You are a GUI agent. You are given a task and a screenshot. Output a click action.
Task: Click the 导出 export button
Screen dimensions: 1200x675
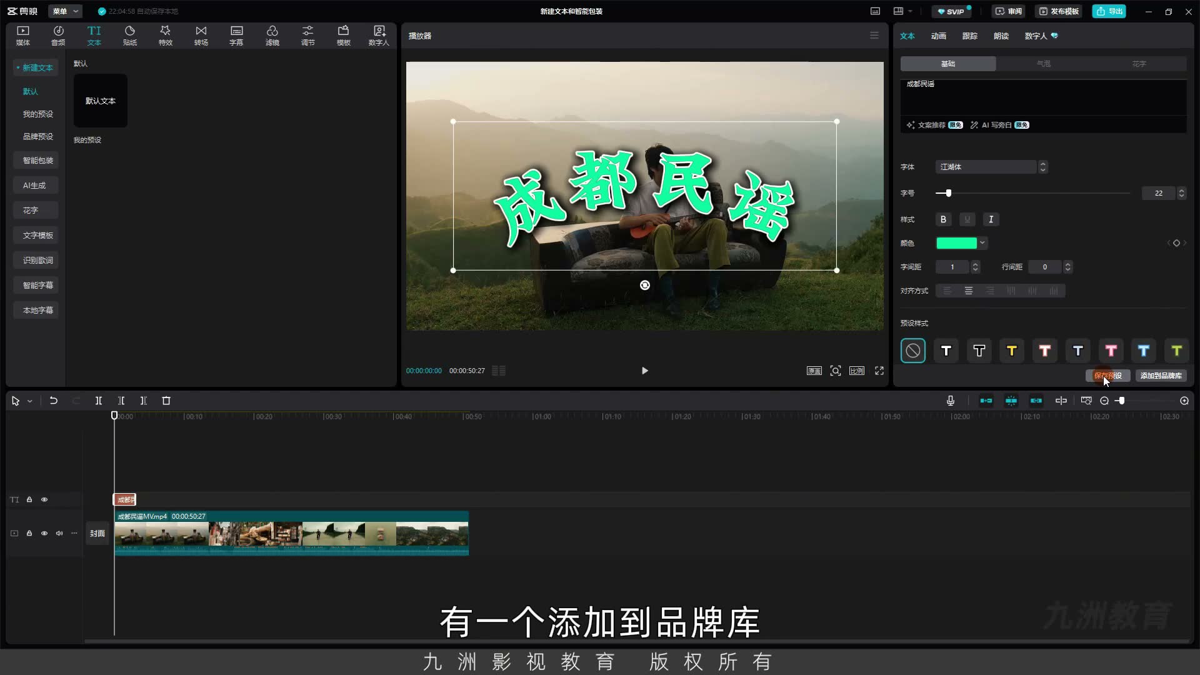point(1109,11)
